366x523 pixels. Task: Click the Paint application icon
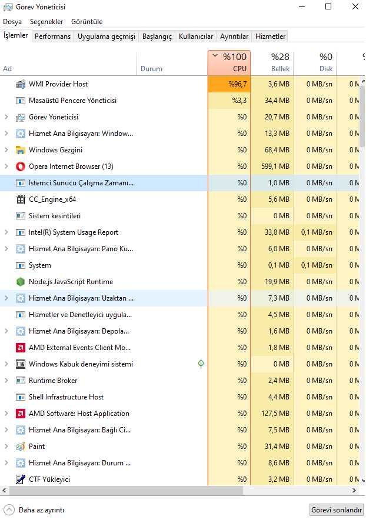tap(21, 447)
